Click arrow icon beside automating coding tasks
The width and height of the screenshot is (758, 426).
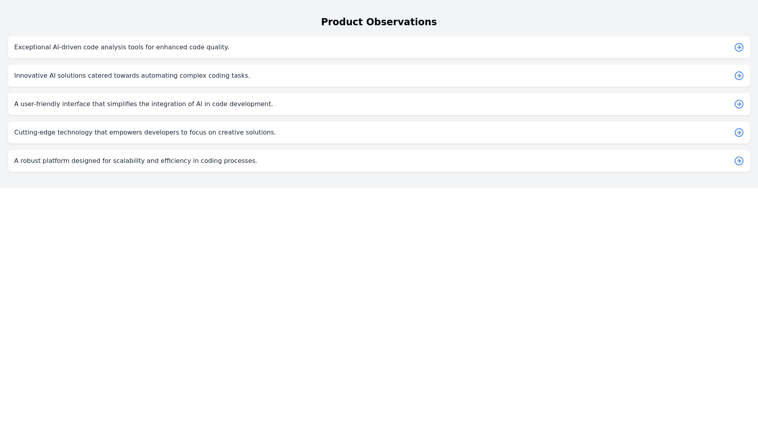tap(739, 76)
